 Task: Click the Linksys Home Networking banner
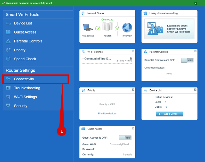(169, 29)
